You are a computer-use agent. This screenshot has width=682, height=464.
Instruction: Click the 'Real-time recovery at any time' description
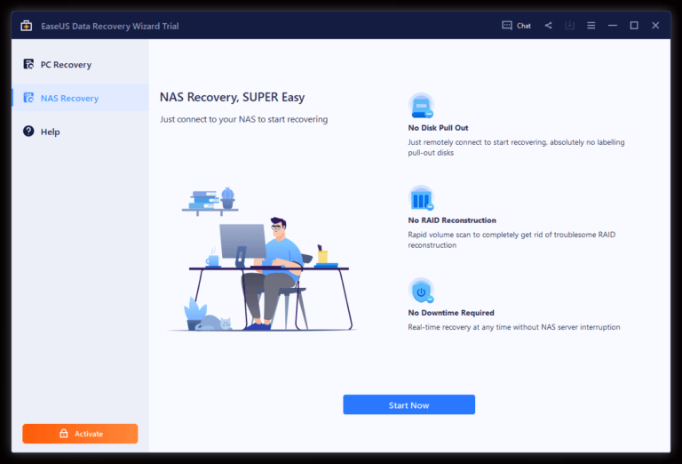(514, 327)
